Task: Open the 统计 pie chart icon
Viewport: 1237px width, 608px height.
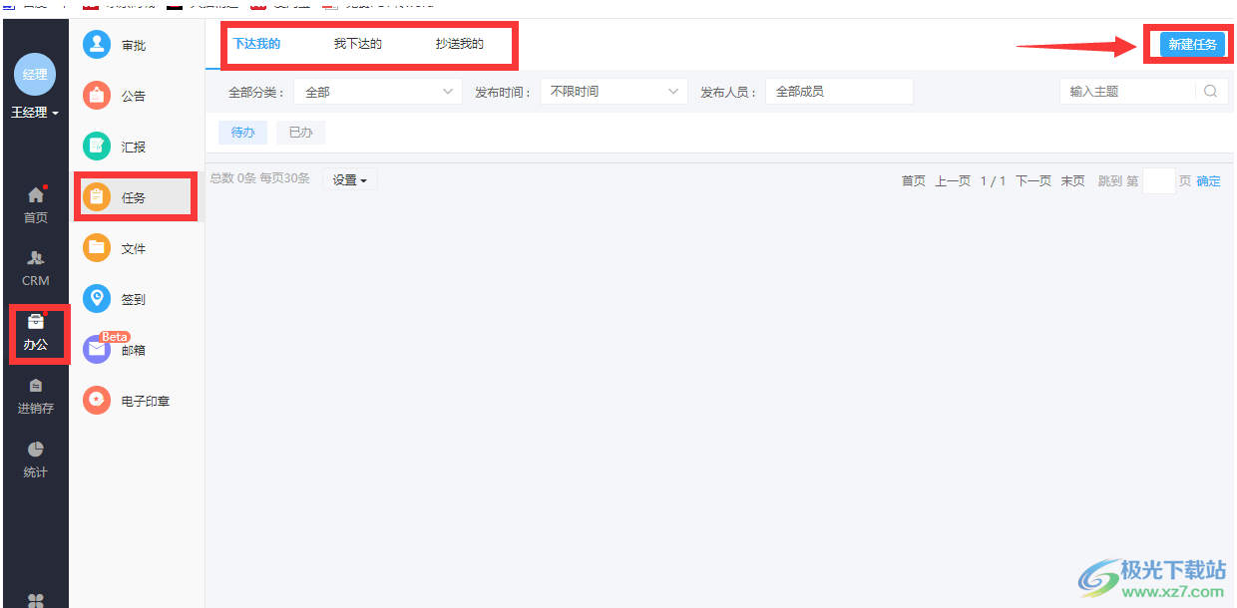Action: [36, 450]
